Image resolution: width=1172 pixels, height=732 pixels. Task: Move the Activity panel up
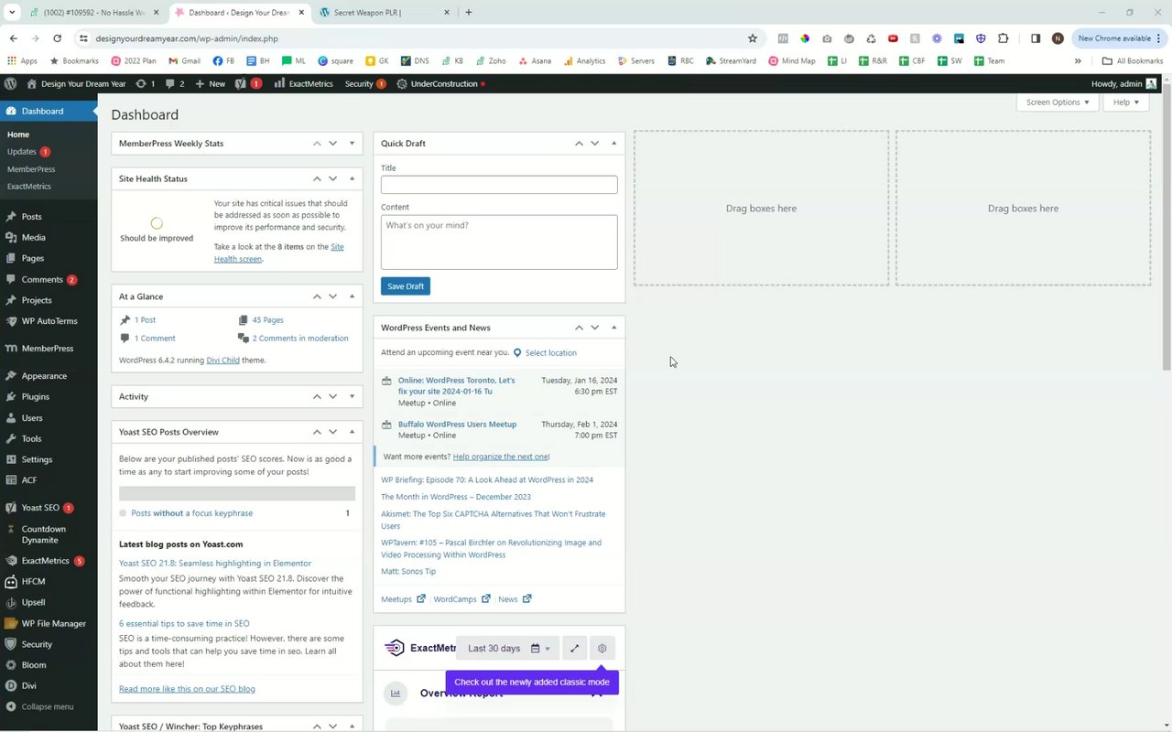point(317,396)
